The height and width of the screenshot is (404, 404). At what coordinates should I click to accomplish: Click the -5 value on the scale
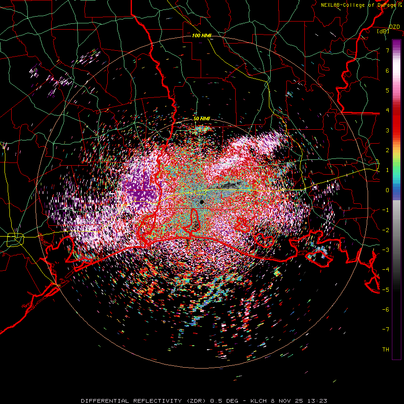(x=386, y=290)
